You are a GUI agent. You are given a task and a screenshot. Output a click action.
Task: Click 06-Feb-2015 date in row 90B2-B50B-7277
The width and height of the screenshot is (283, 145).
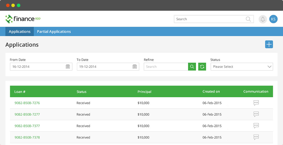[x=212, y=114]
